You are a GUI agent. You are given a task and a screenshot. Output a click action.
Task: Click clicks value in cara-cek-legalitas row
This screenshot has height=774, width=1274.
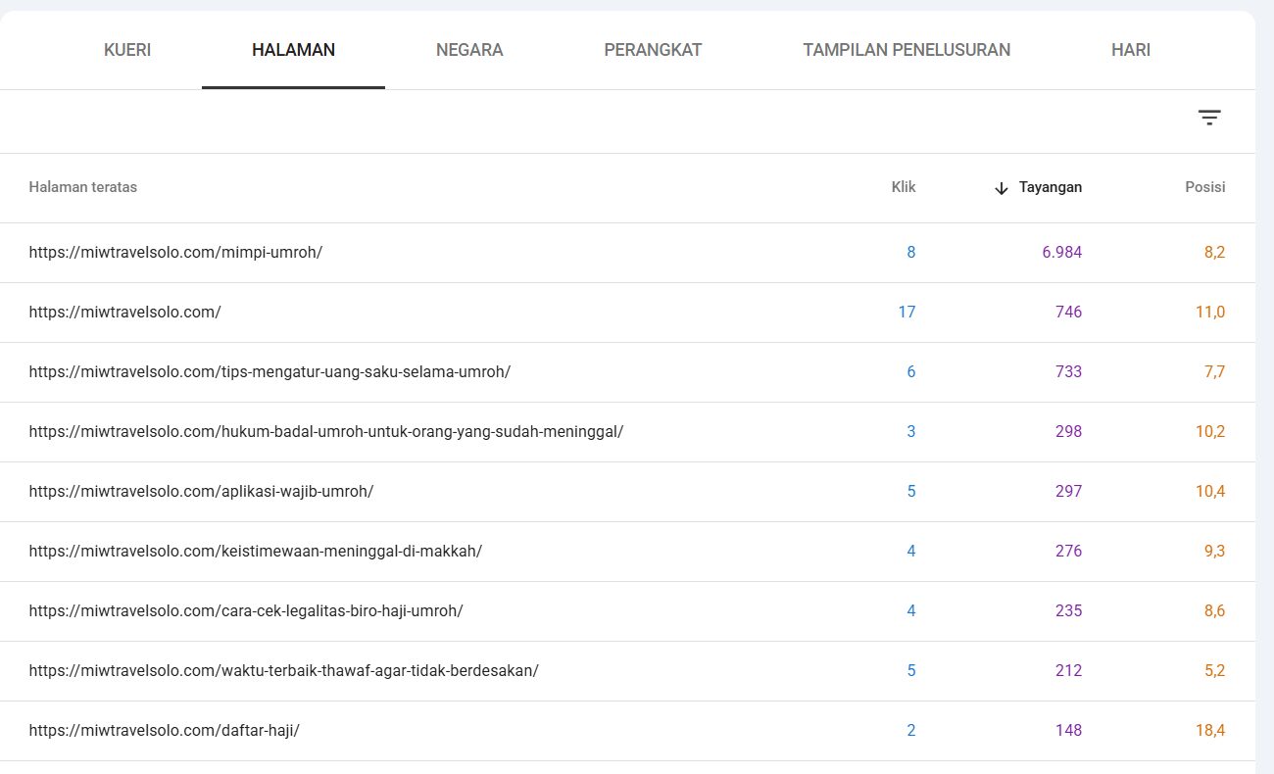click(911, 611)
